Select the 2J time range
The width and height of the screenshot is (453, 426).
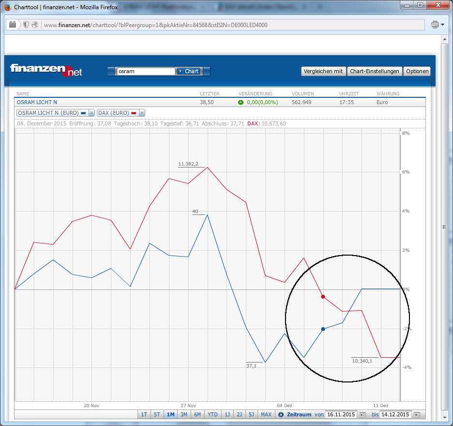239,415
